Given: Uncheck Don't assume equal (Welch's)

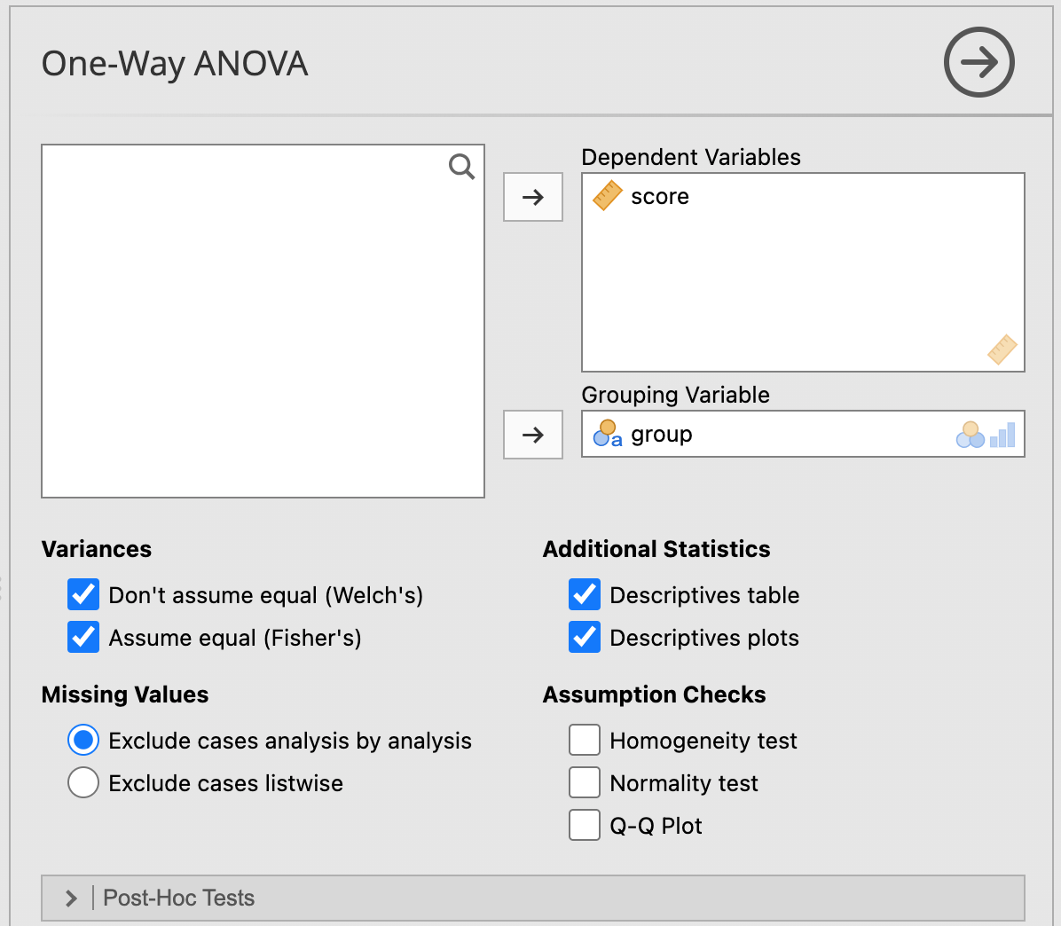Looking at the screenshot, I should tap(83, 595).
